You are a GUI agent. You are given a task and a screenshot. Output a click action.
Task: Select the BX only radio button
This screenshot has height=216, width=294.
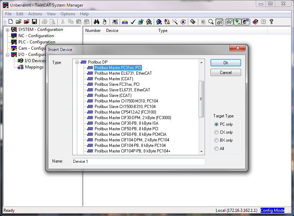pyautogui.click(x=216, y=140)
